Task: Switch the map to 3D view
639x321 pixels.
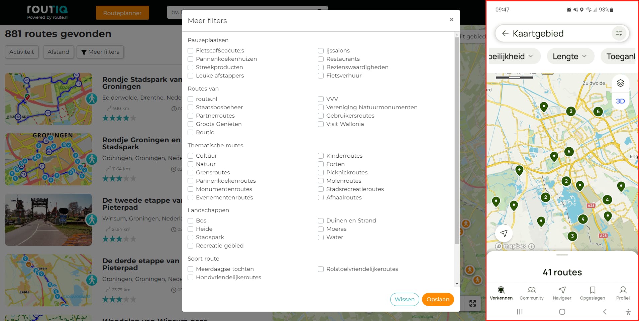Action: 621,101
